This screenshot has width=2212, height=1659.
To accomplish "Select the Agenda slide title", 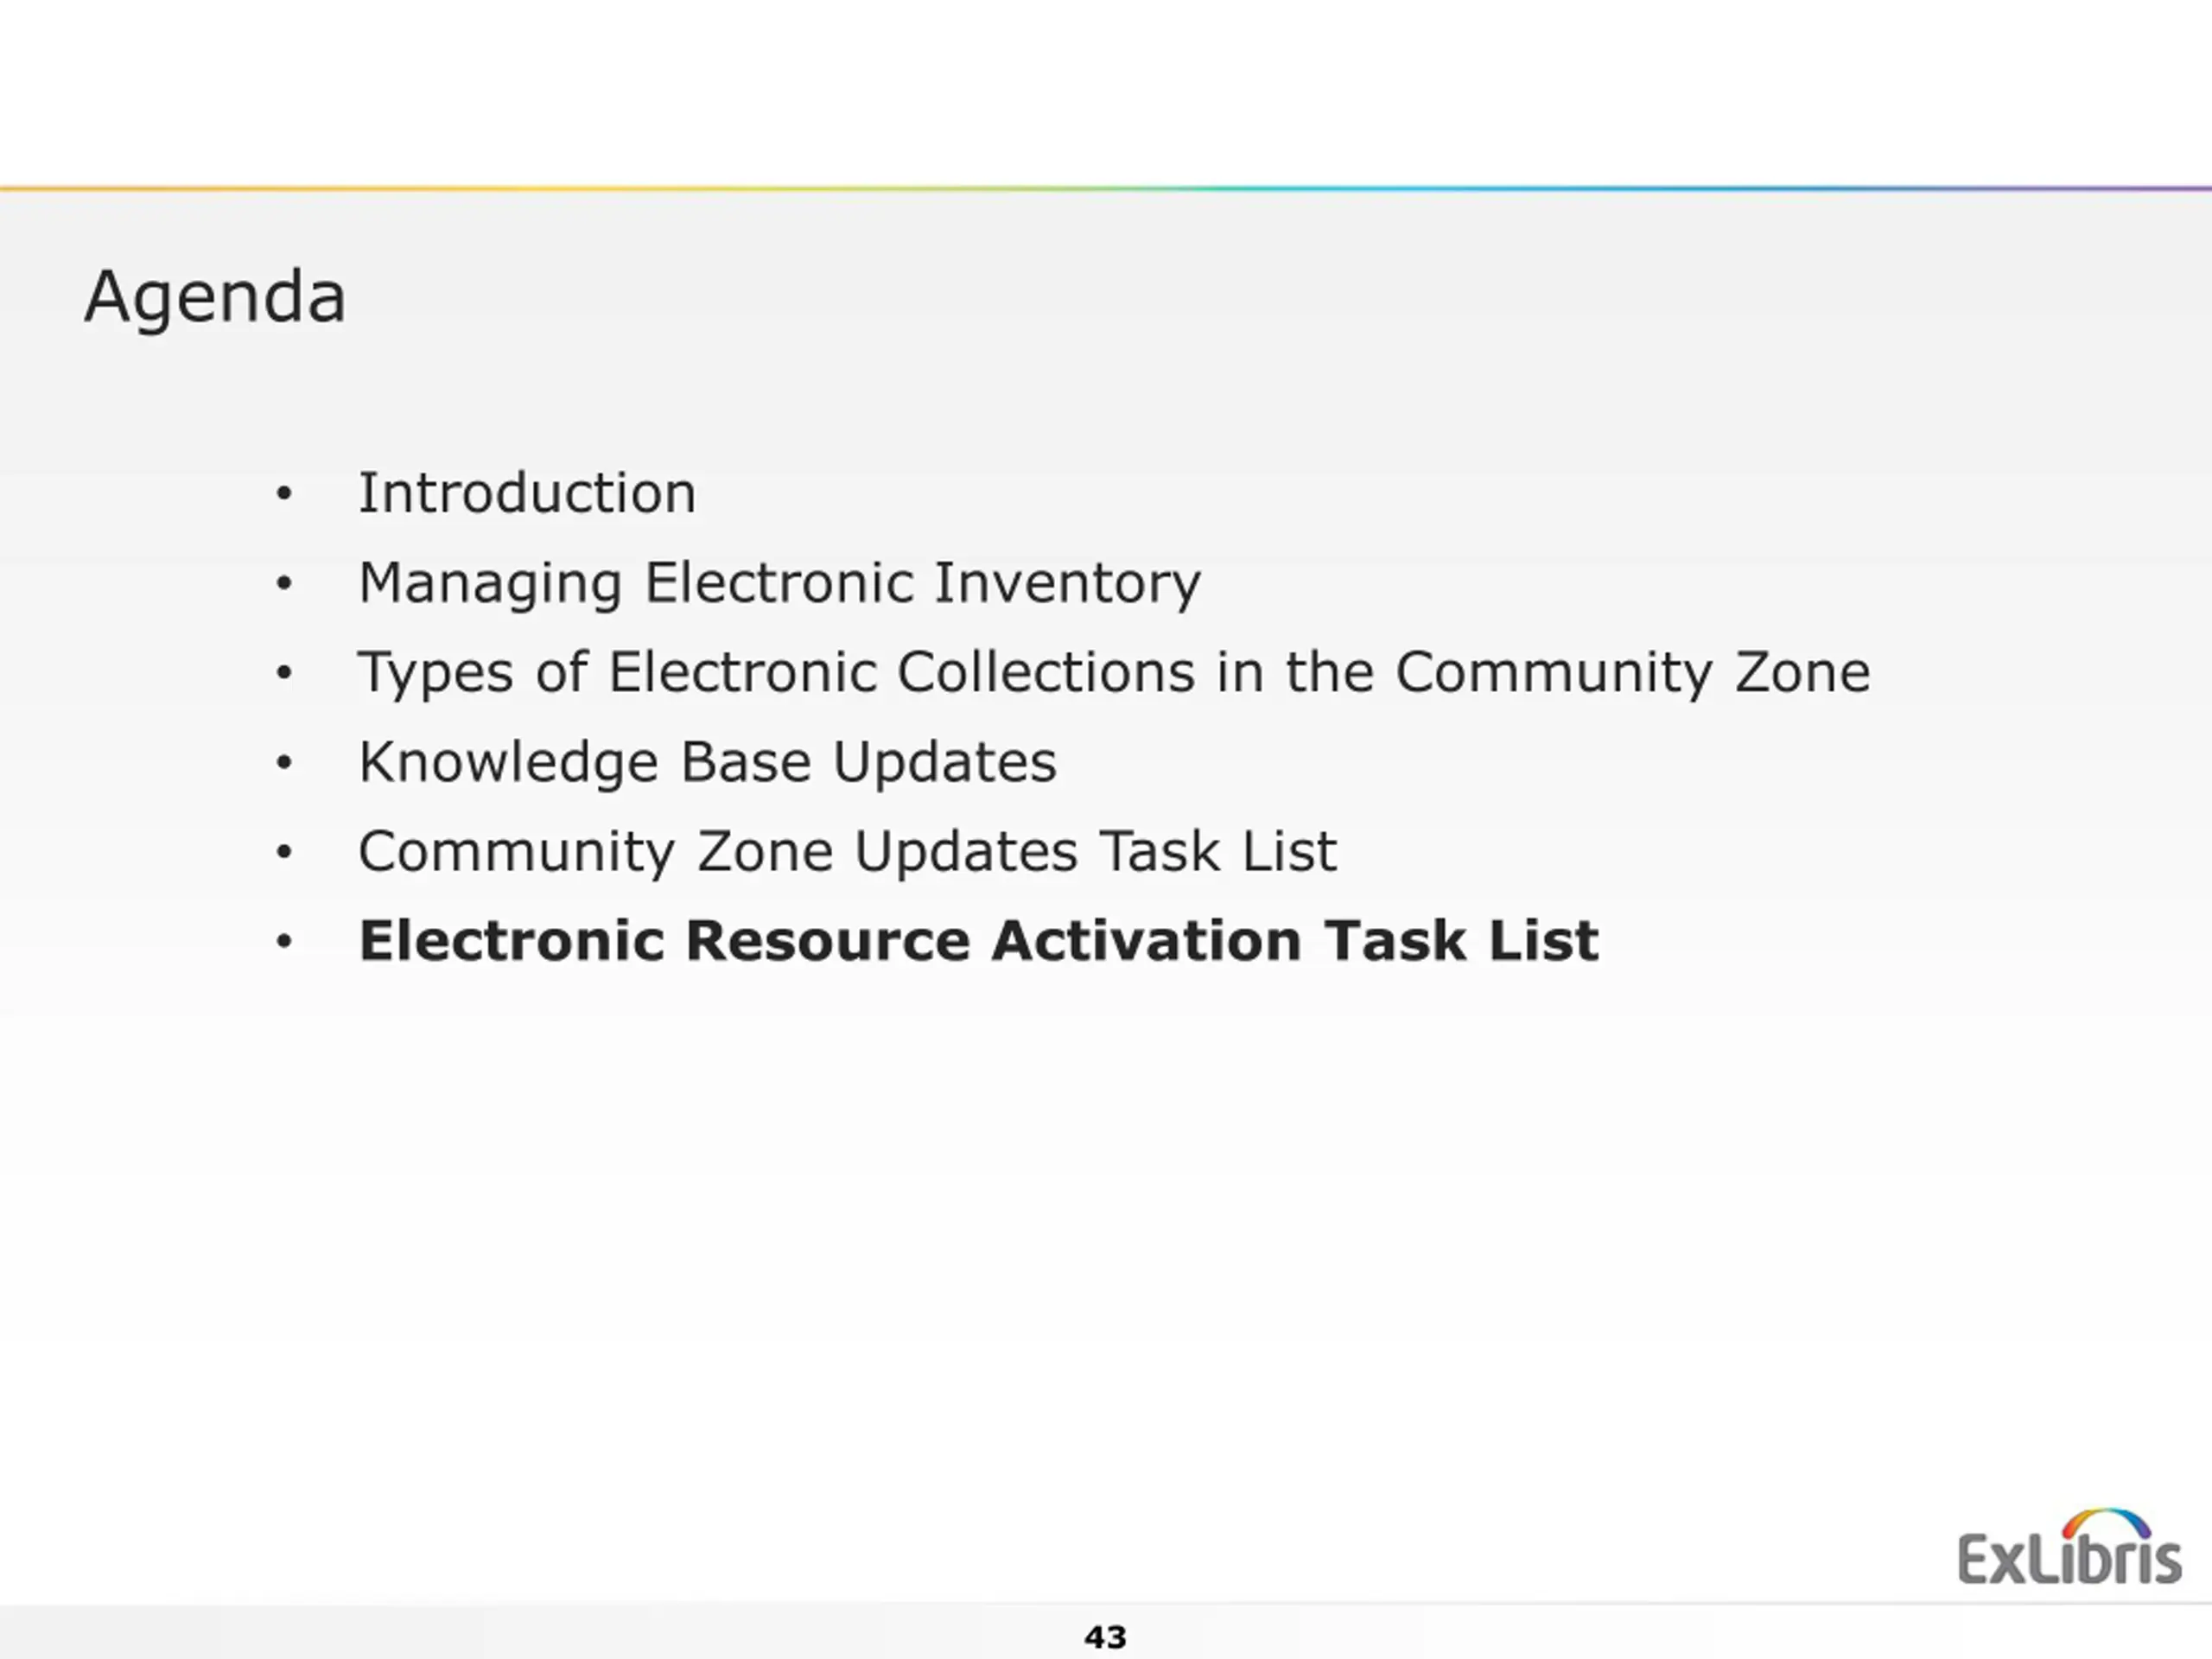I will coord(215,298).
